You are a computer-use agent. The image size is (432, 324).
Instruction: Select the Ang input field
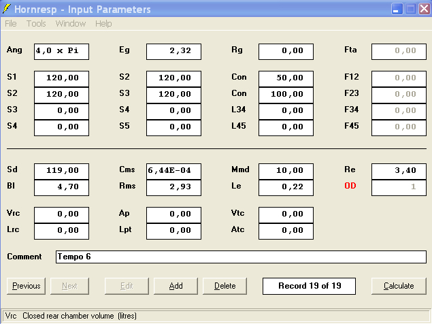(61, 51)
